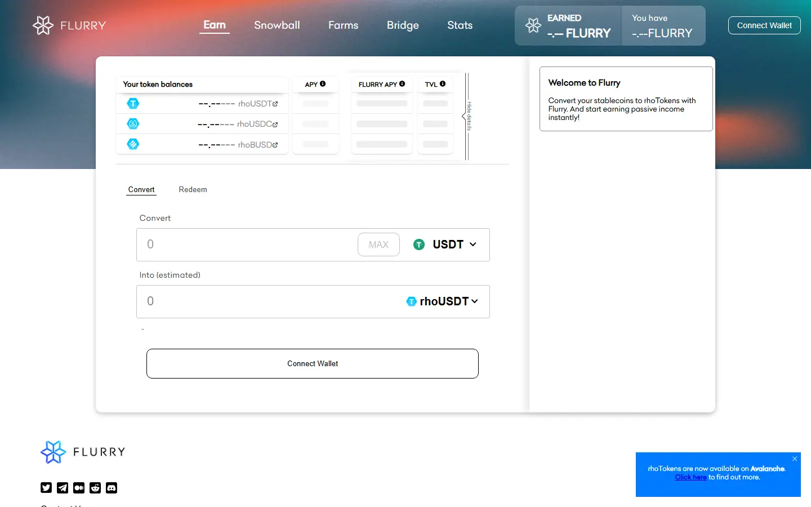This screenshot has height=507, width=811.
Task: Click the "Your token balances" heading
Action: coord(158,84)
